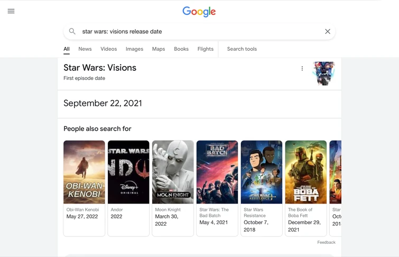The height and width of the screenshot is (257, 399).
Task: Click the Star Wars Resistance title
Action: click(x=255, y=213)
